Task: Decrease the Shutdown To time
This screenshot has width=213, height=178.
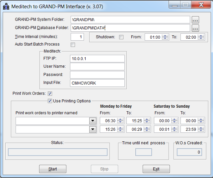Action: [201, 38]
